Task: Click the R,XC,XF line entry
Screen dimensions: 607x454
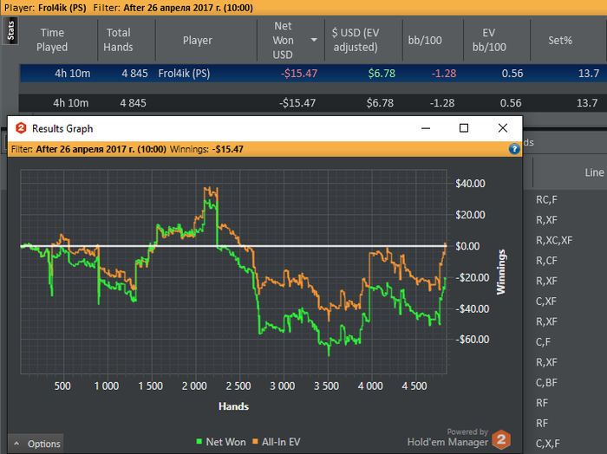Action: pyautogui.click(x=554, y=241)
